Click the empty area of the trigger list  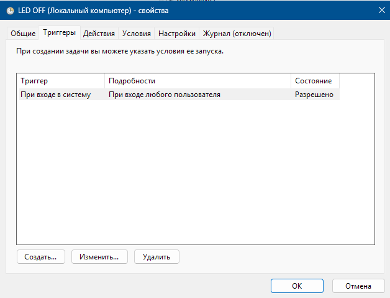(196, 174)
